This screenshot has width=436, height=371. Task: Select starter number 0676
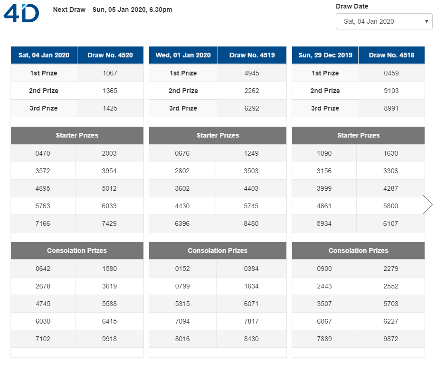(182, 153)
